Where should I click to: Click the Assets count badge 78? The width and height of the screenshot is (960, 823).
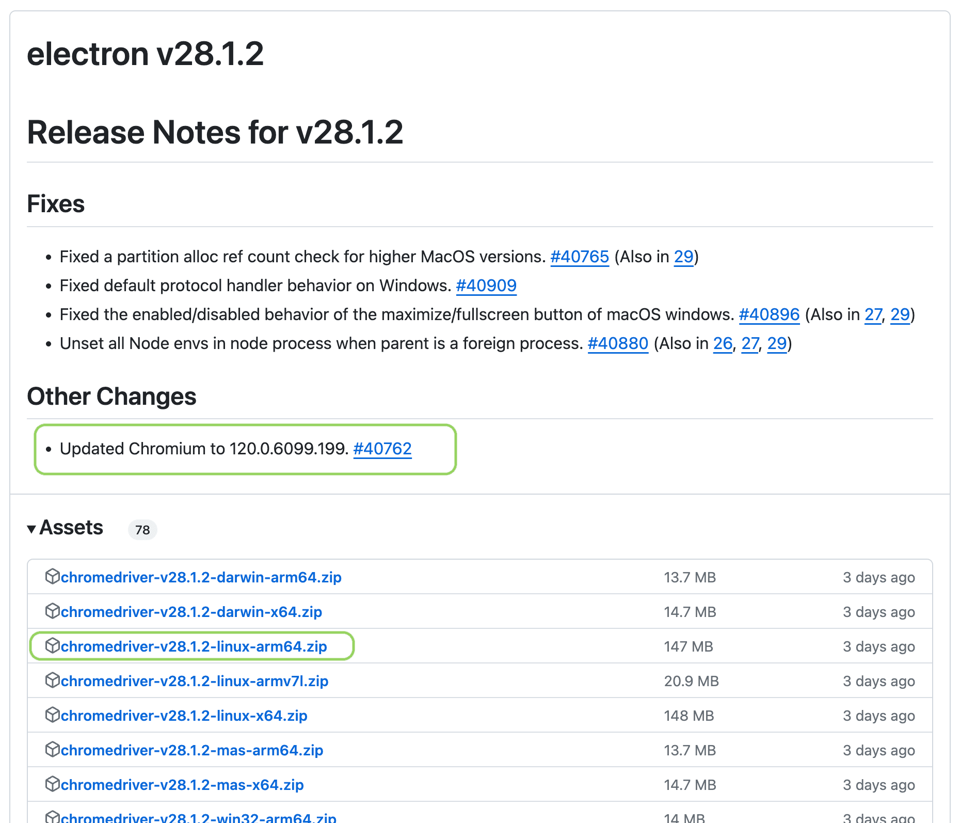[x=142, y=530]
